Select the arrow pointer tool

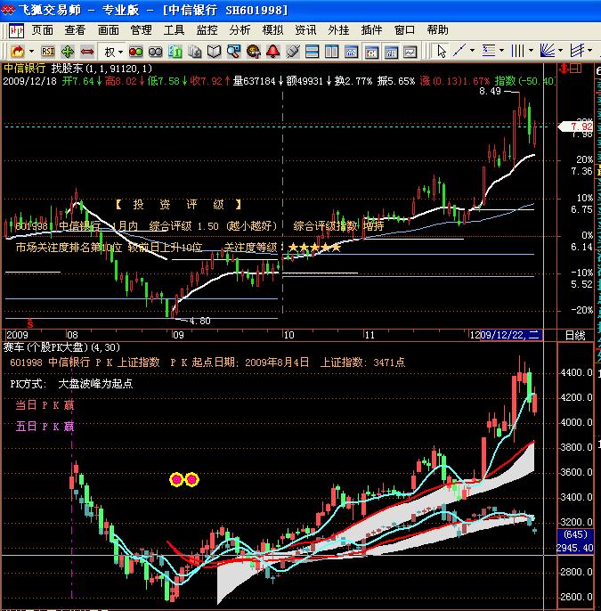click(x=442, y=51)
